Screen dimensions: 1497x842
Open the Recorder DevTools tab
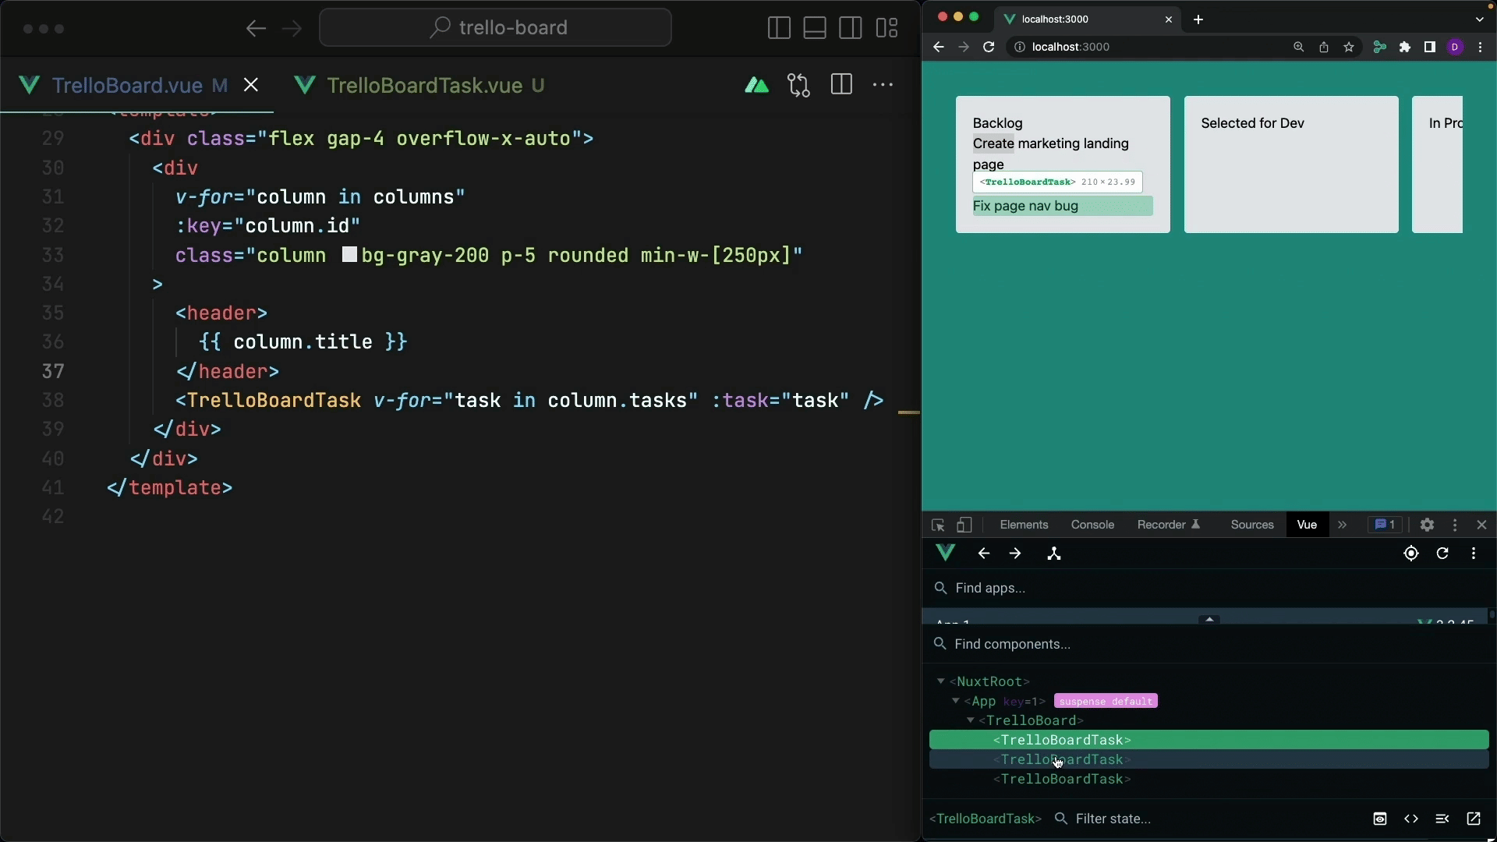click(x=1169, y=525)
